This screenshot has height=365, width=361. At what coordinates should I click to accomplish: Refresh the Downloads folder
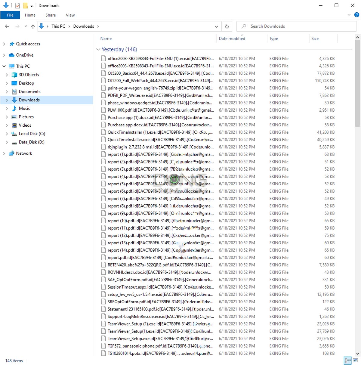coord(227,26)
